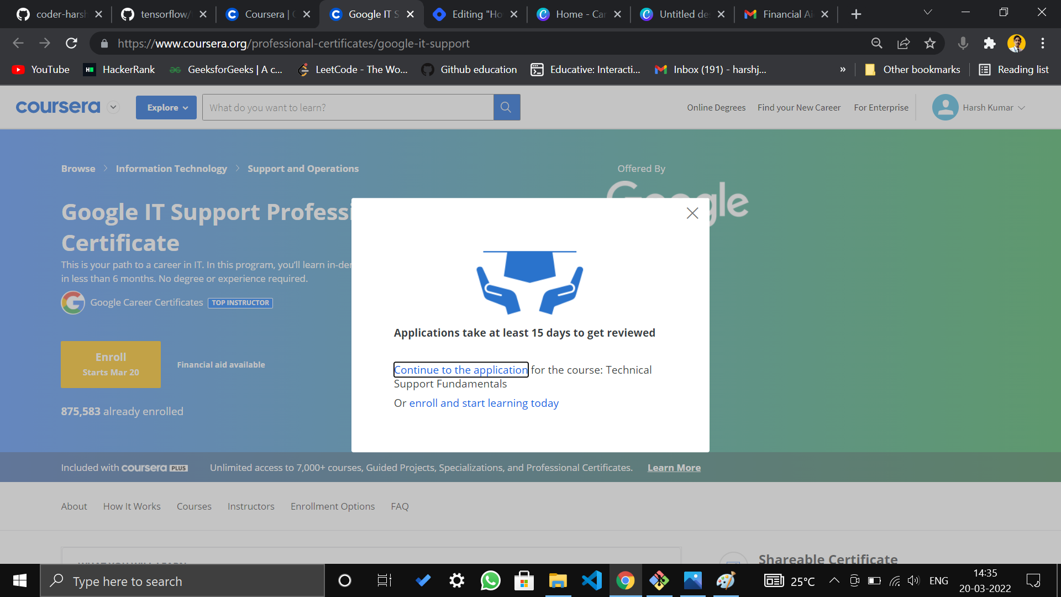Open Online Degrees link
The width and height of the screenshot is (1061, 597).
point(716,107)
